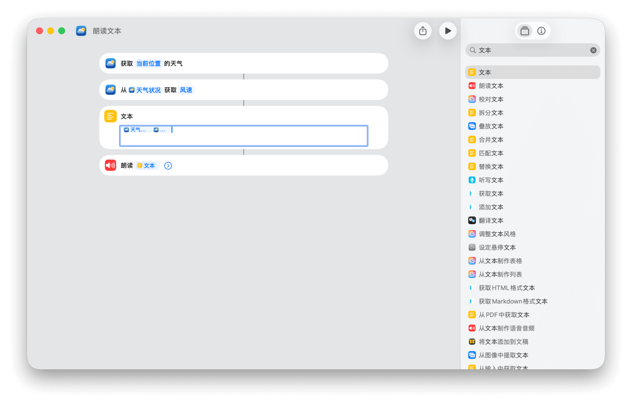Screen dimensions: 632x405
Task: Pick the 叠放文本 action
Action: click(491, 126)
